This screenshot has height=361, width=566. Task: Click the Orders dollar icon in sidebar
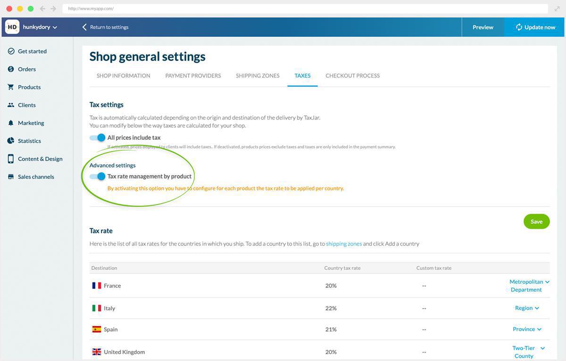[x=11, y=69]
